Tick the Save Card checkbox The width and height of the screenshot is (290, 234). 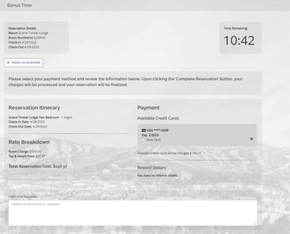pyautogui.click(x=143, y=140)
